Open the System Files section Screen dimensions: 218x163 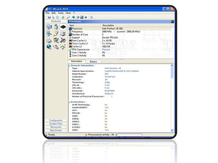pyautogui.click(x=56, y=124)
